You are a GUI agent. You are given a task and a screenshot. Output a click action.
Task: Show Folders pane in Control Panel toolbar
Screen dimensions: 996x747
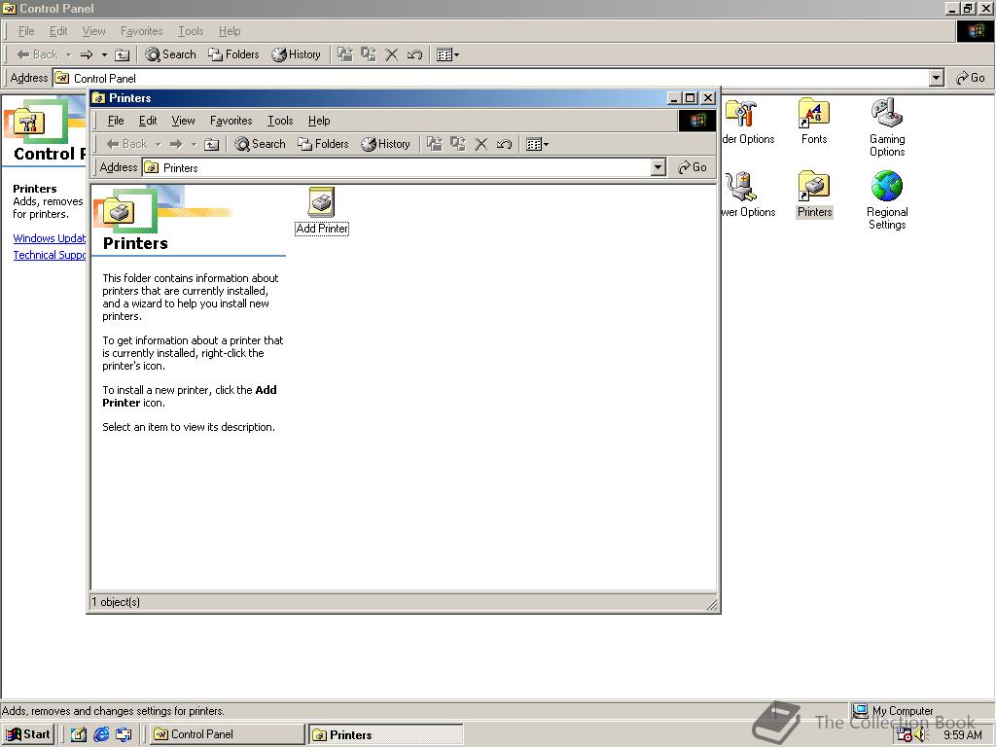coord(233,54)
